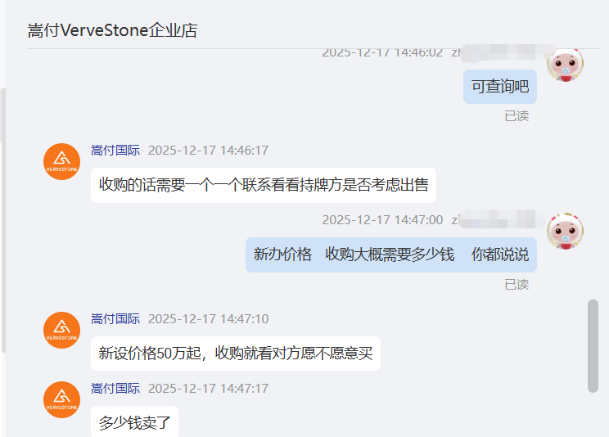Click VerveStone avatar beside 14:47:10 message
This screenshot has height=437, width=609.
(x=61, y=330)
